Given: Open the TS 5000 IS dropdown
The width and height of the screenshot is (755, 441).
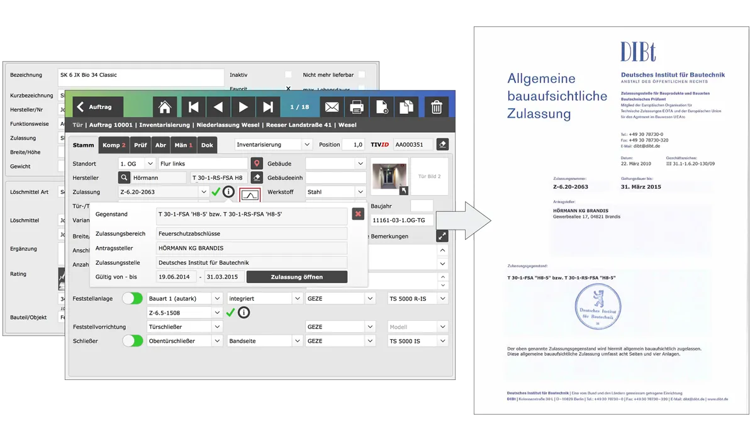Looking at the screenshot, I should (418, 340).
